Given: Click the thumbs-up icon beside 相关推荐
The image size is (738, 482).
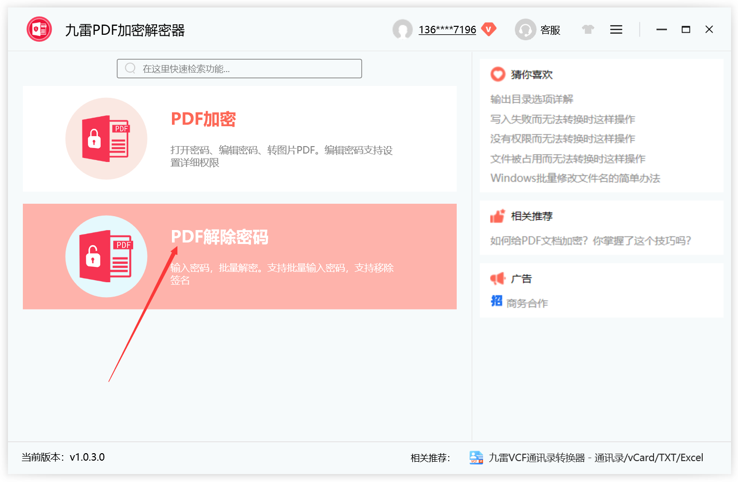Looking at the screenshot, I should (x=497, y=216).
